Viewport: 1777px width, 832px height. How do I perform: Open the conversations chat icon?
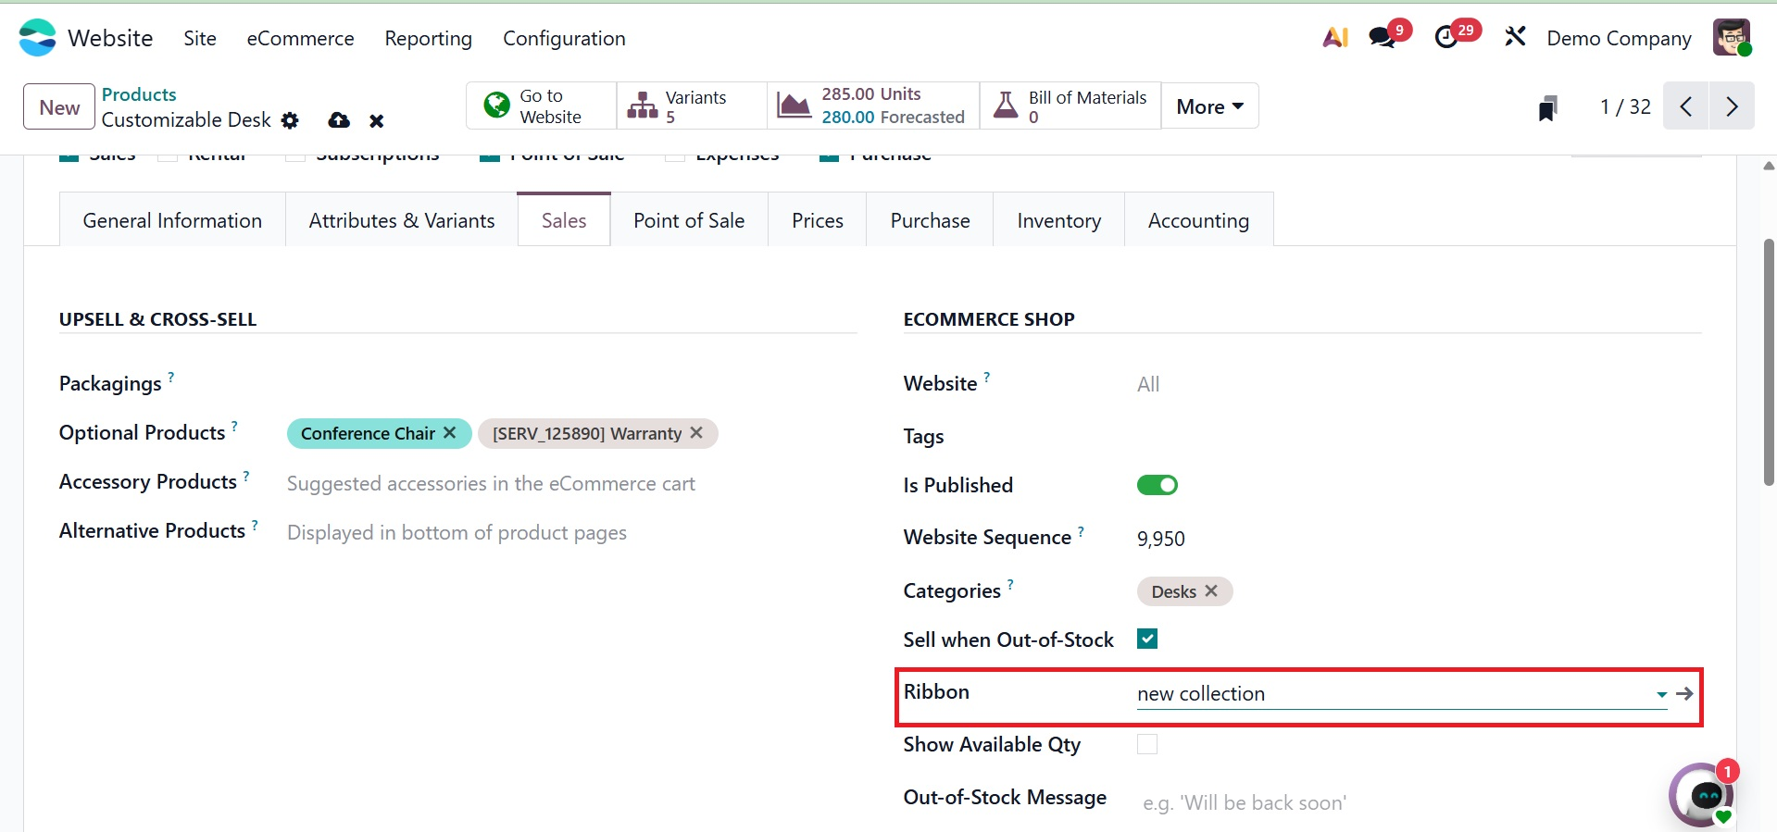click(x=1382, y=38)
